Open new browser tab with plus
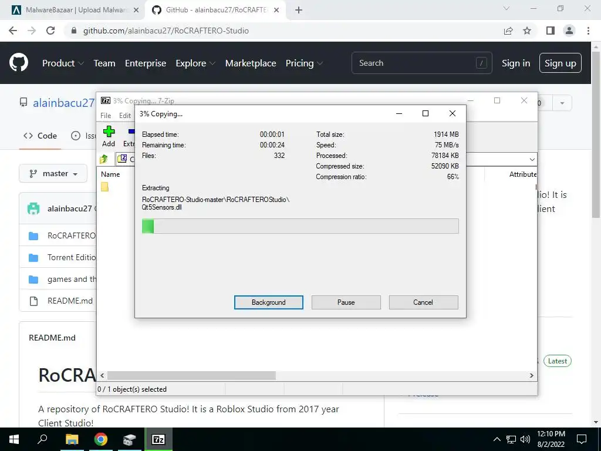The width and height of the screenshot is (601, 451). [299, 10]
